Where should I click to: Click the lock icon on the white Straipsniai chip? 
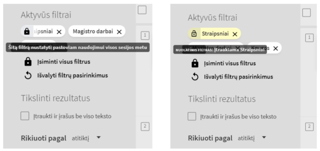coord(27,32)
